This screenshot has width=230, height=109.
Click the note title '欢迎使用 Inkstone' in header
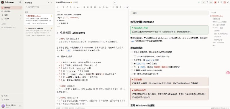tap(63, 2)
